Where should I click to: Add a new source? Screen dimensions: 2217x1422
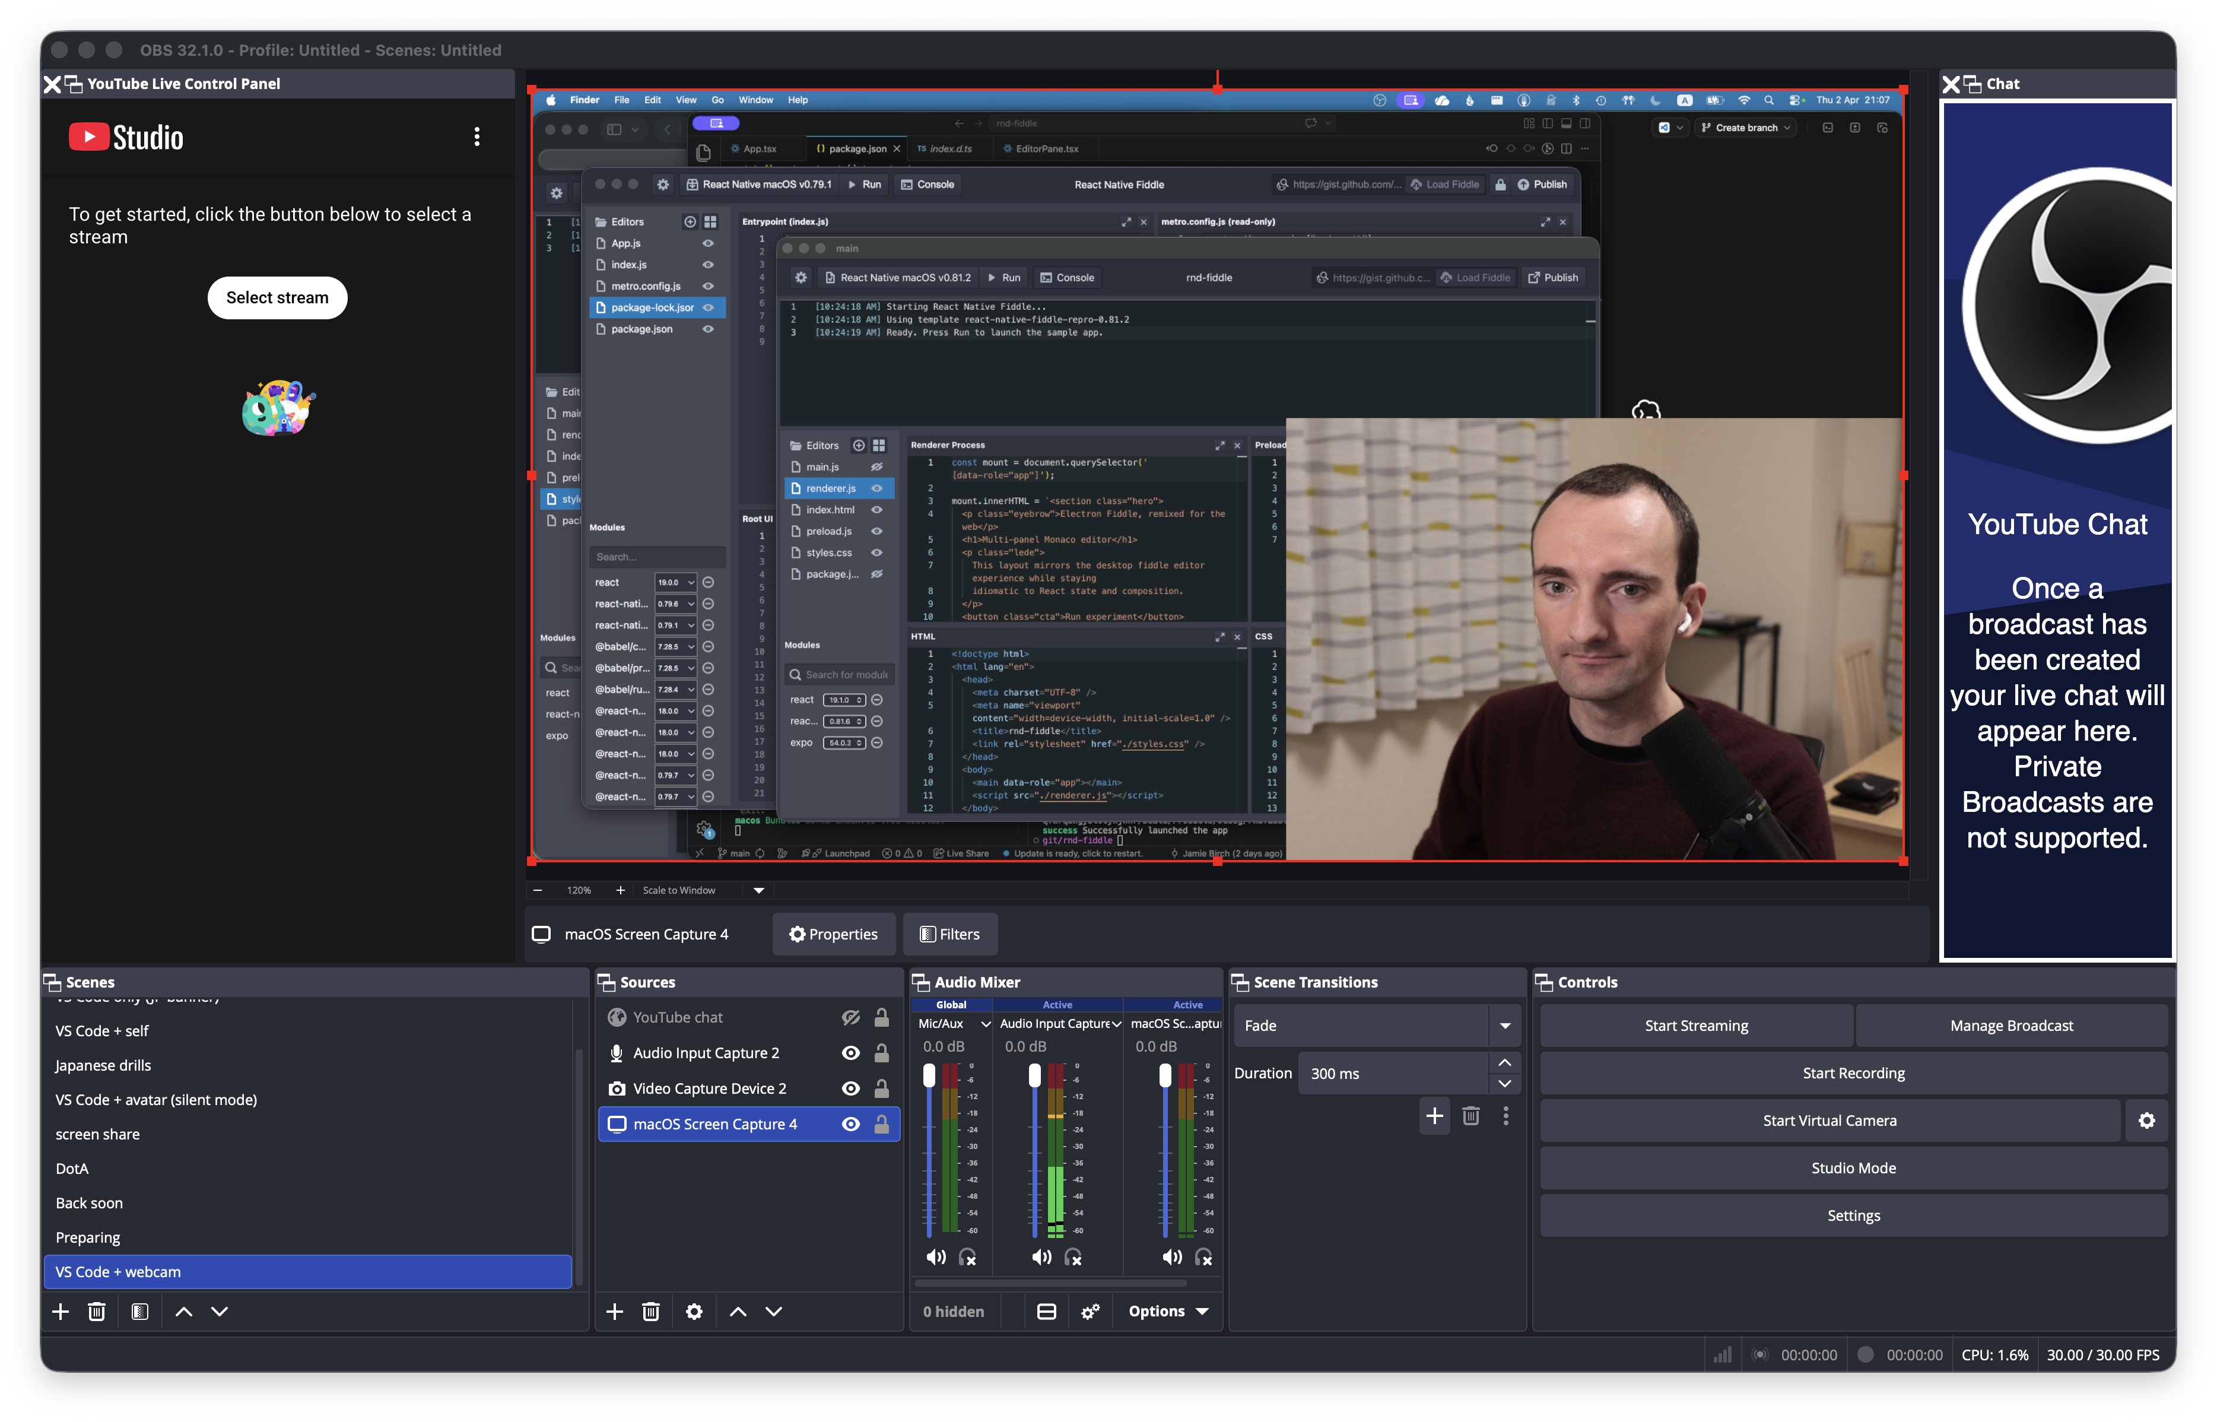pyautogui.click(x=615, y=1311)
